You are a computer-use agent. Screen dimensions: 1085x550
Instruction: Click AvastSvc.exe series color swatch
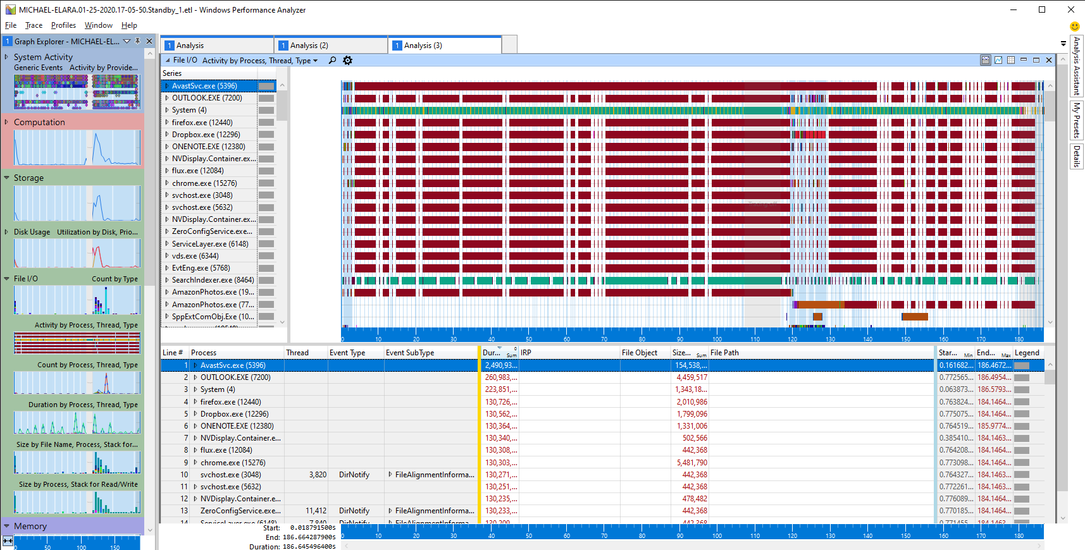point(266,86)
